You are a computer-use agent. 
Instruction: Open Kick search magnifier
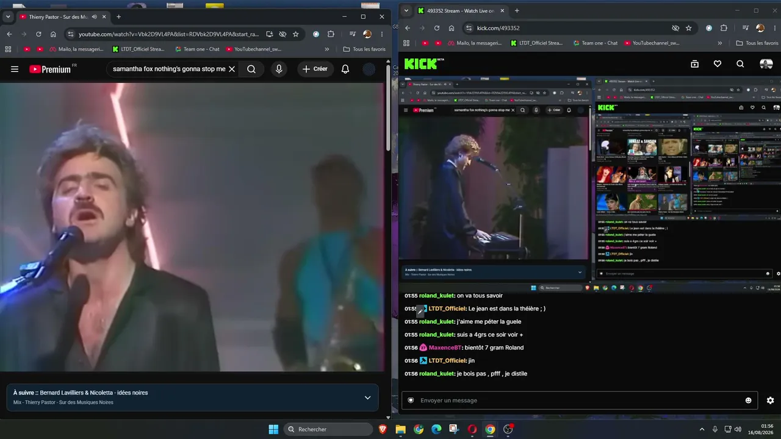click(x=740, y=64)
